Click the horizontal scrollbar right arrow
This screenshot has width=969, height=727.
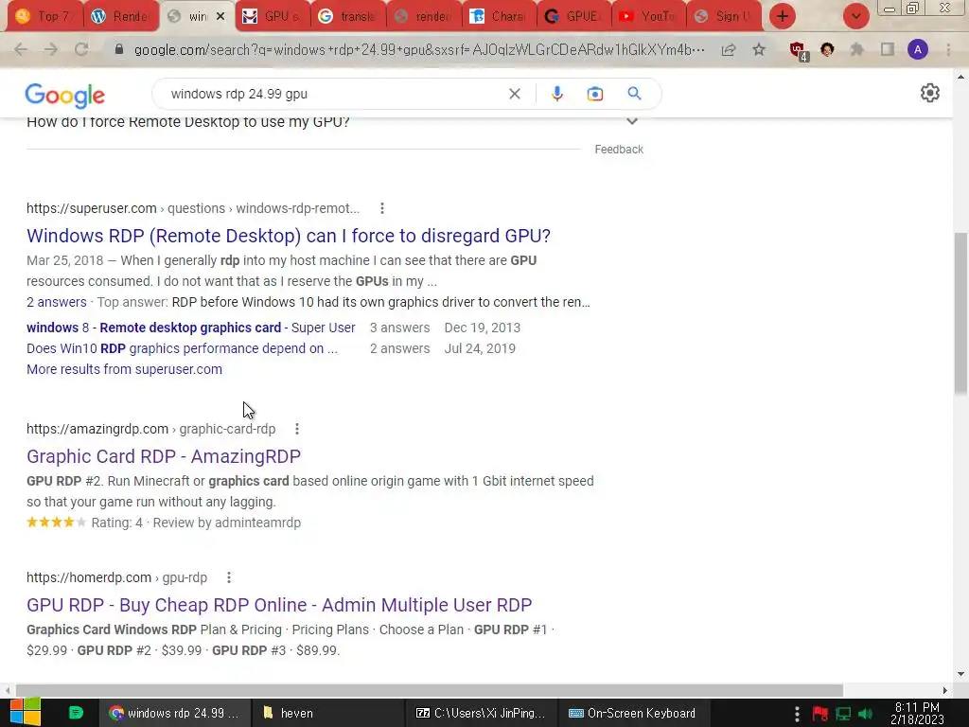pos(944,690)
